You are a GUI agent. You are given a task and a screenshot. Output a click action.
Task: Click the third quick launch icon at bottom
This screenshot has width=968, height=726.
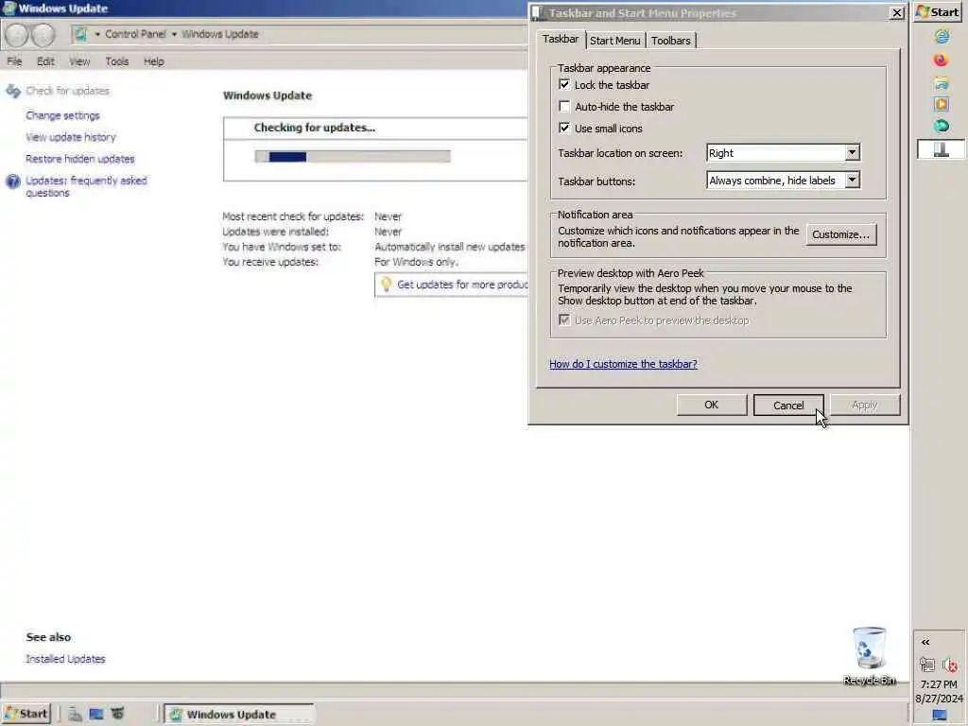(117, 715)
